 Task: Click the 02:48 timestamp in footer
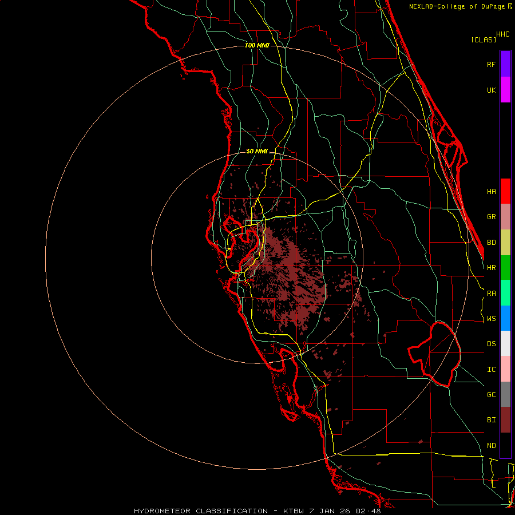coord(368,511)
